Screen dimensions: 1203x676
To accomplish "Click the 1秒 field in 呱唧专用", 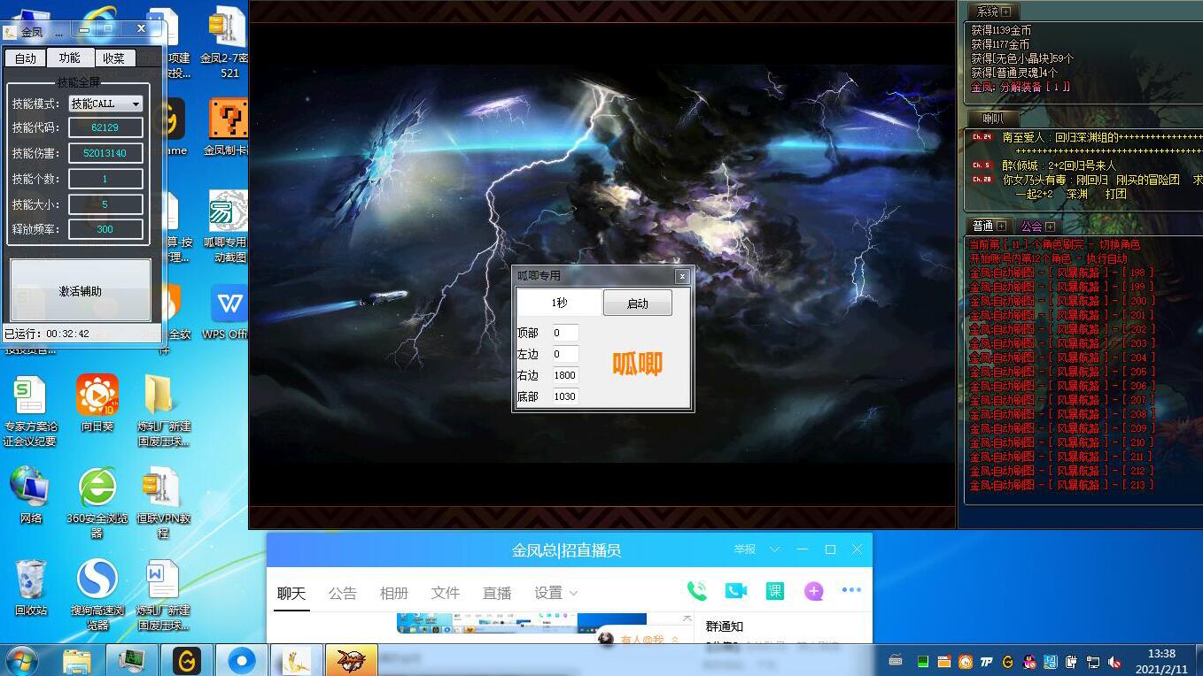I will [x=560, y=303].
